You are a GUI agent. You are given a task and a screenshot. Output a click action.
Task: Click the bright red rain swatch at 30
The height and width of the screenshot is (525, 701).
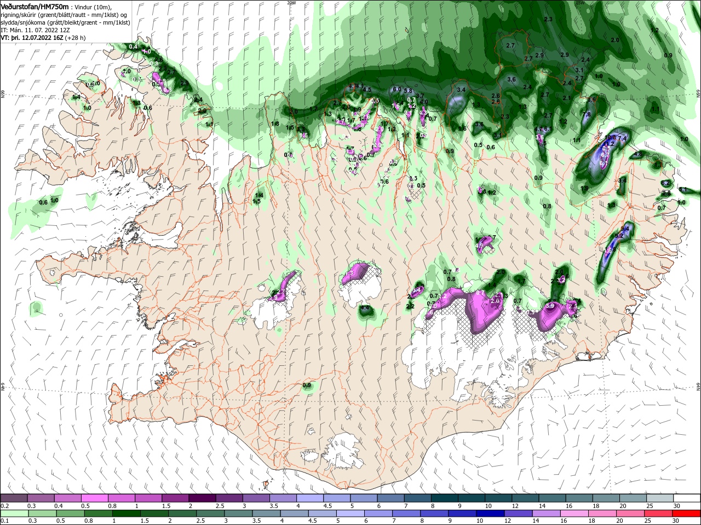[686, 514]
